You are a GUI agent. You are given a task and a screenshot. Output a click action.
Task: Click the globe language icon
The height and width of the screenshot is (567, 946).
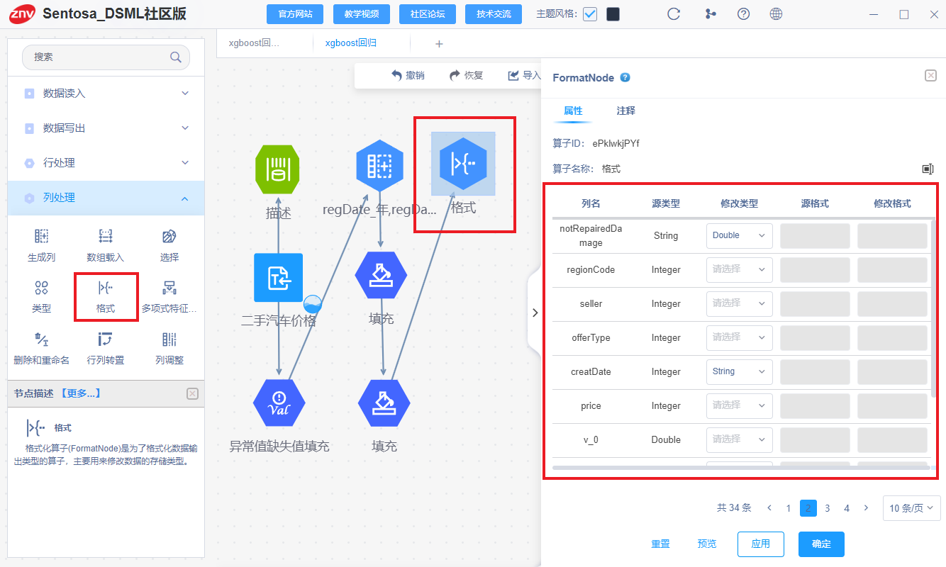[x=777, y=14]
